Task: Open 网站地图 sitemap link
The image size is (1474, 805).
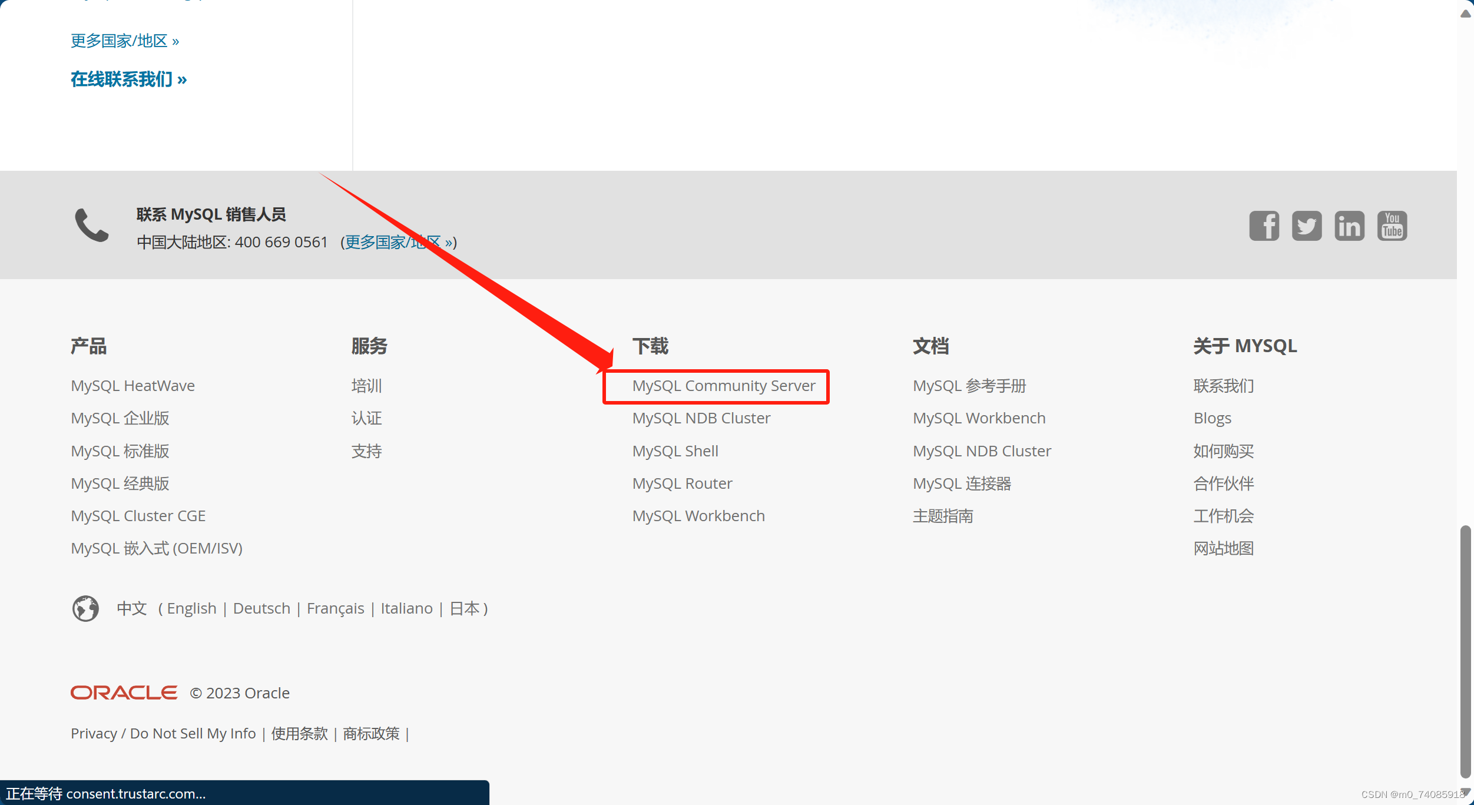Action: 1223,548
